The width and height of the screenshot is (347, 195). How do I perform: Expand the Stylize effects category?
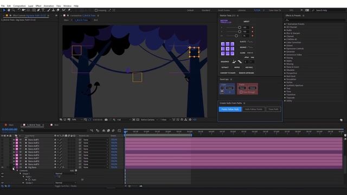285,82
